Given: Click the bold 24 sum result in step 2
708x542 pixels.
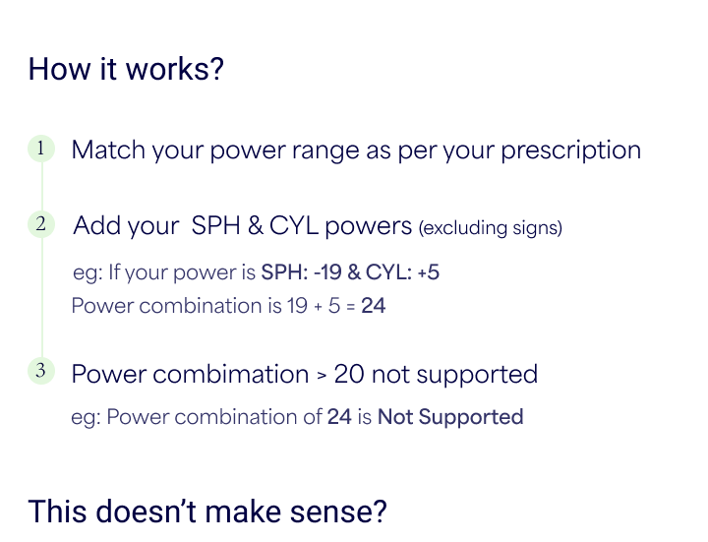Looking at the screenshot, I should pos(374,306).
